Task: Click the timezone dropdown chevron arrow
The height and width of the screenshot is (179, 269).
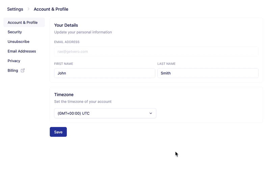Action: [x=151, y=113]
